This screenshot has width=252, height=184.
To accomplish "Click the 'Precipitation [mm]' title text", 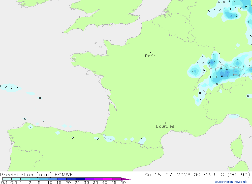I will click(x=26, y=174).
